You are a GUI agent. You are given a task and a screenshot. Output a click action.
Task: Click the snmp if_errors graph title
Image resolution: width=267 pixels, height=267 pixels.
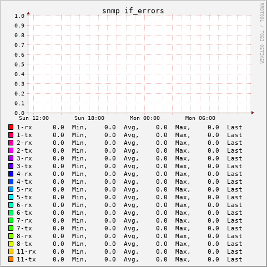133,11
